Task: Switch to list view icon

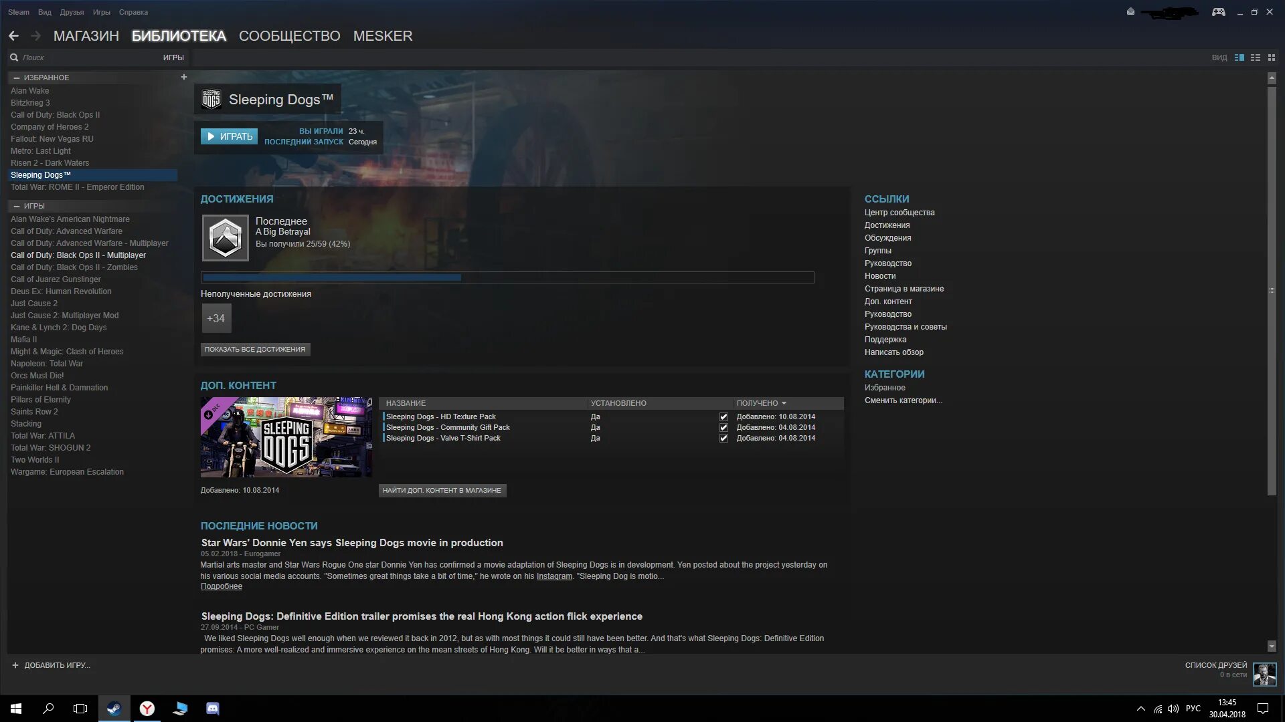Action: pos(1255,57)
